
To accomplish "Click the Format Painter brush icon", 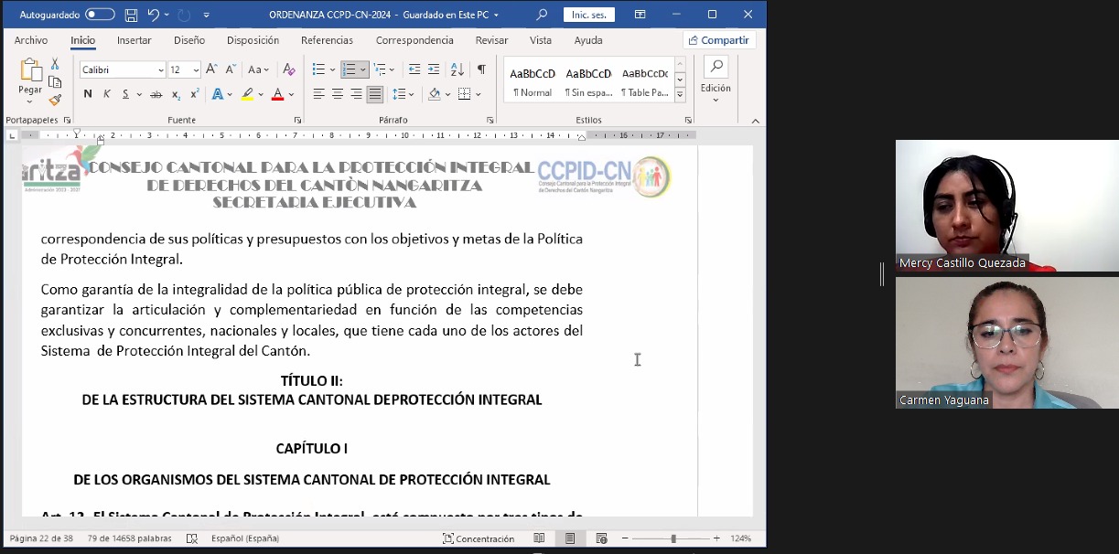I will 55,101.
